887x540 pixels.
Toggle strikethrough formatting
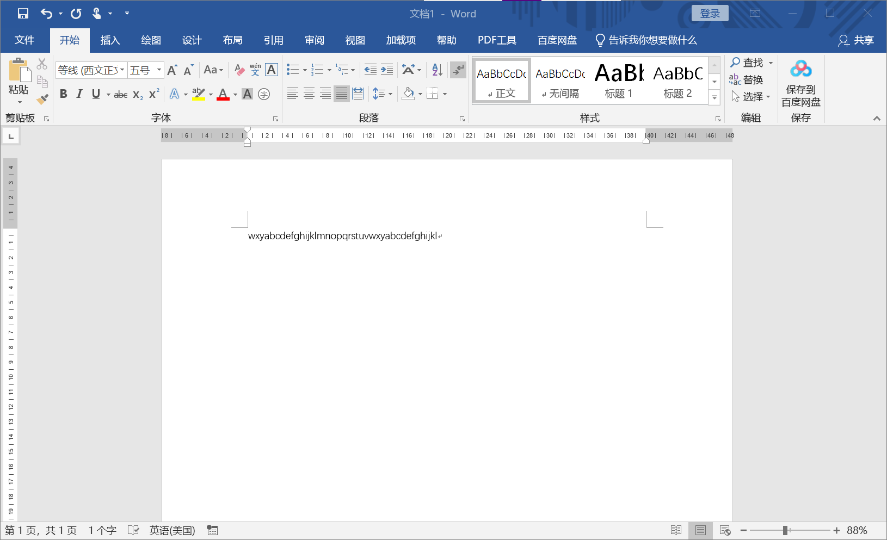coord(121,95)
